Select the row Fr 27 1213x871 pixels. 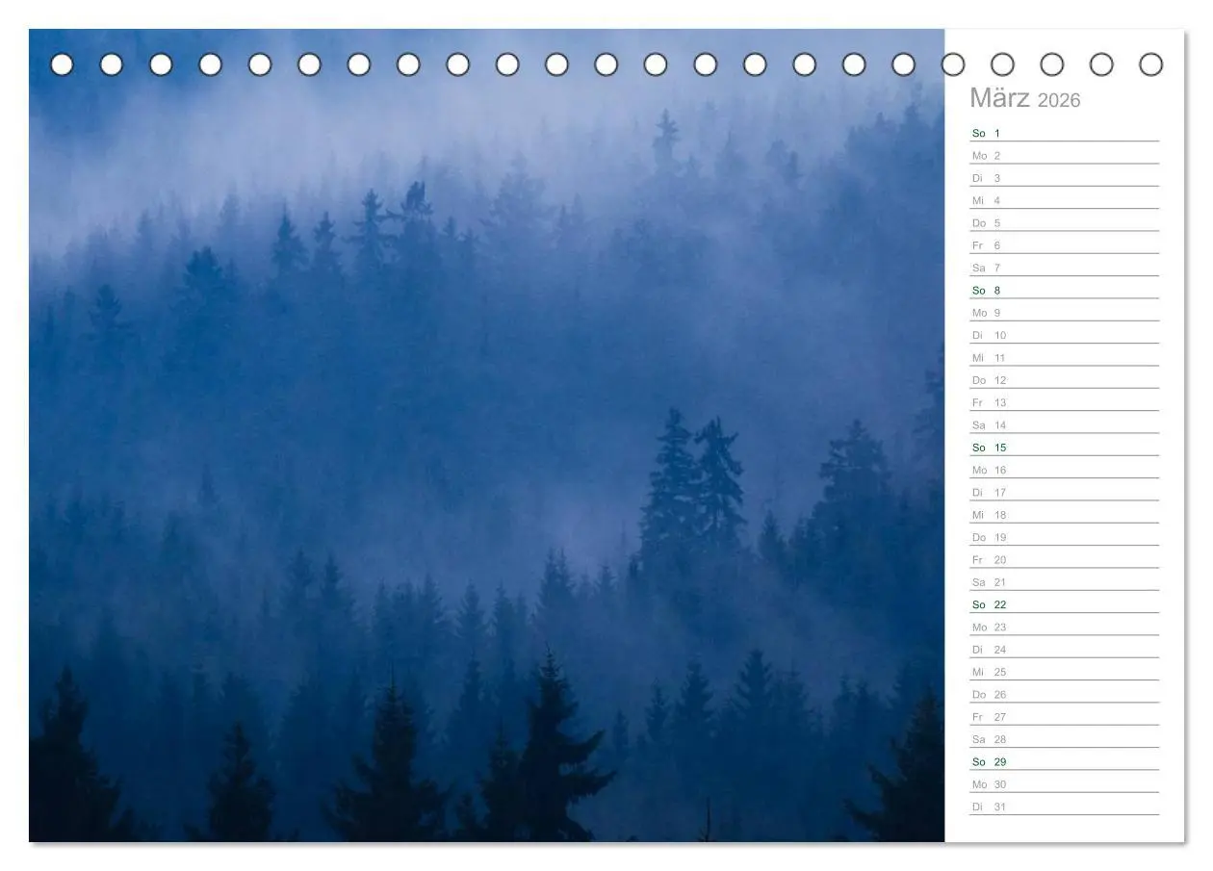[1064, 717]
